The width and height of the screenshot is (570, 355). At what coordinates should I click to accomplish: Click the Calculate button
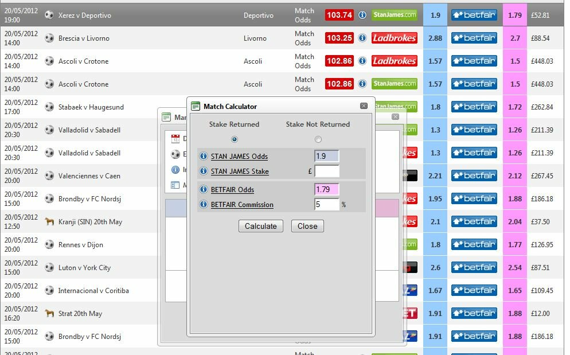click(261, 226)
